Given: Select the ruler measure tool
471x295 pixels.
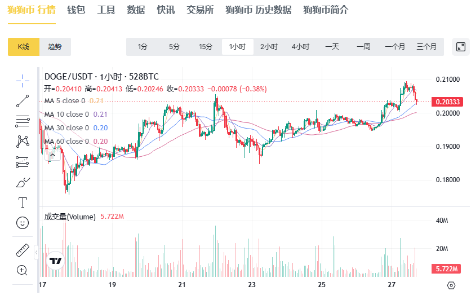Looking at the screenshot, I should click(x=23, y=250).
